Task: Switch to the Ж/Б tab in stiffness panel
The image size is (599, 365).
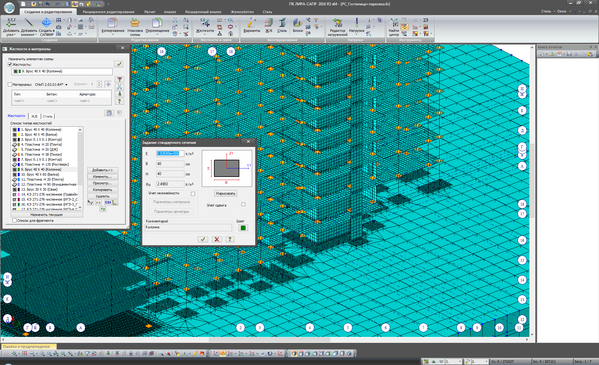Action: point(34,116)
